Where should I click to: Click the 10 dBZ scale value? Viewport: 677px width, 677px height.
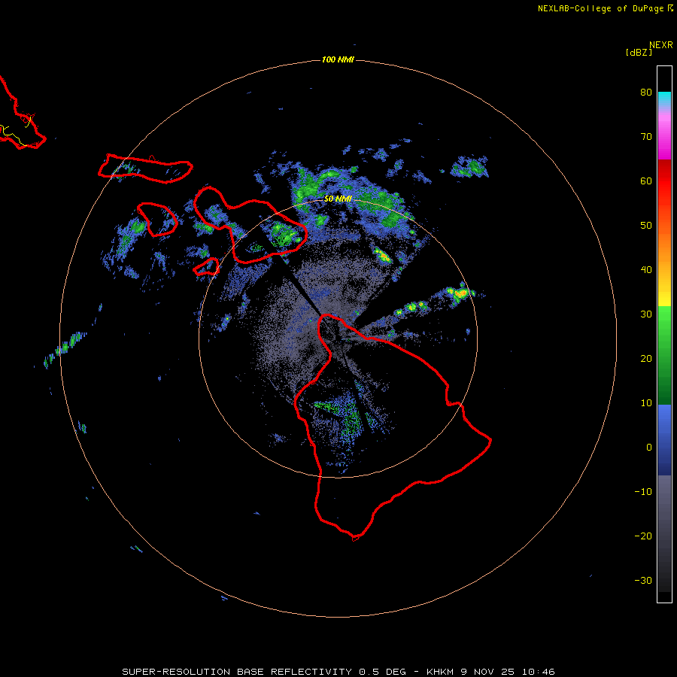[x=646, y=403]
